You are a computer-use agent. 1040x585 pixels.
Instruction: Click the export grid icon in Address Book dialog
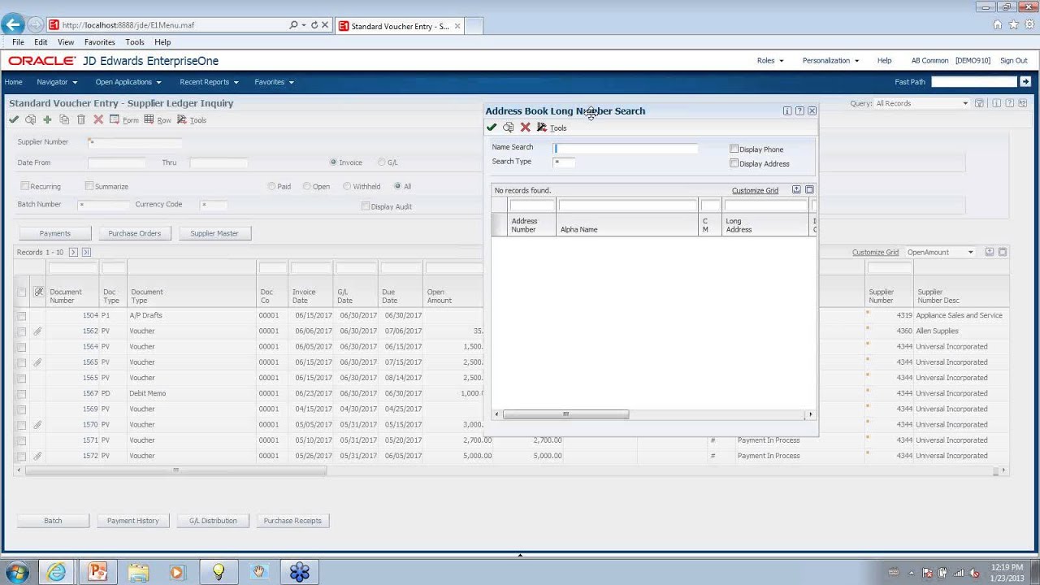coord(796,190)
